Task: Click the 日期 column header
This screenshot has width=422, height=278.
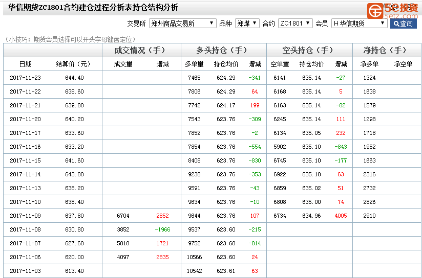Action: pos(25,64)
